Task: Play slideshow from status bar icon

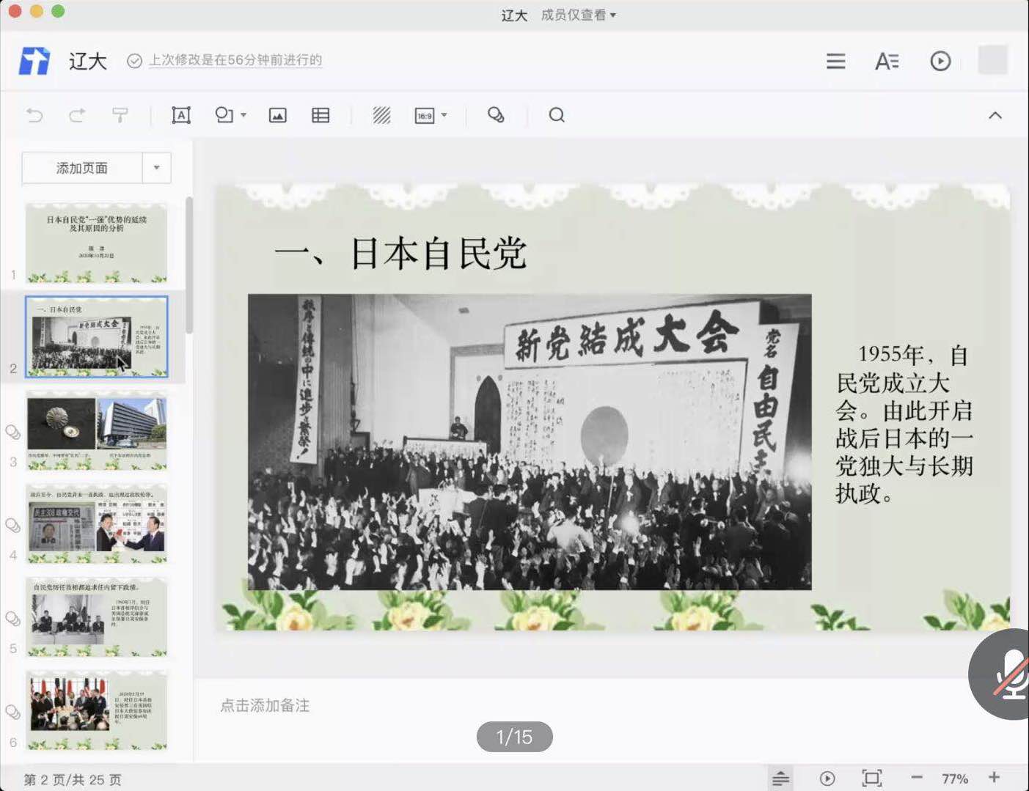Action: point(827,779)
